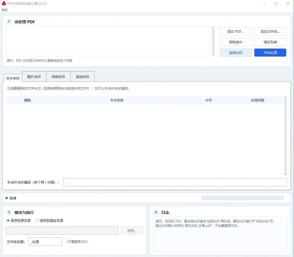
Task: Click the step 4 number badge
Action: pos(156,212)
